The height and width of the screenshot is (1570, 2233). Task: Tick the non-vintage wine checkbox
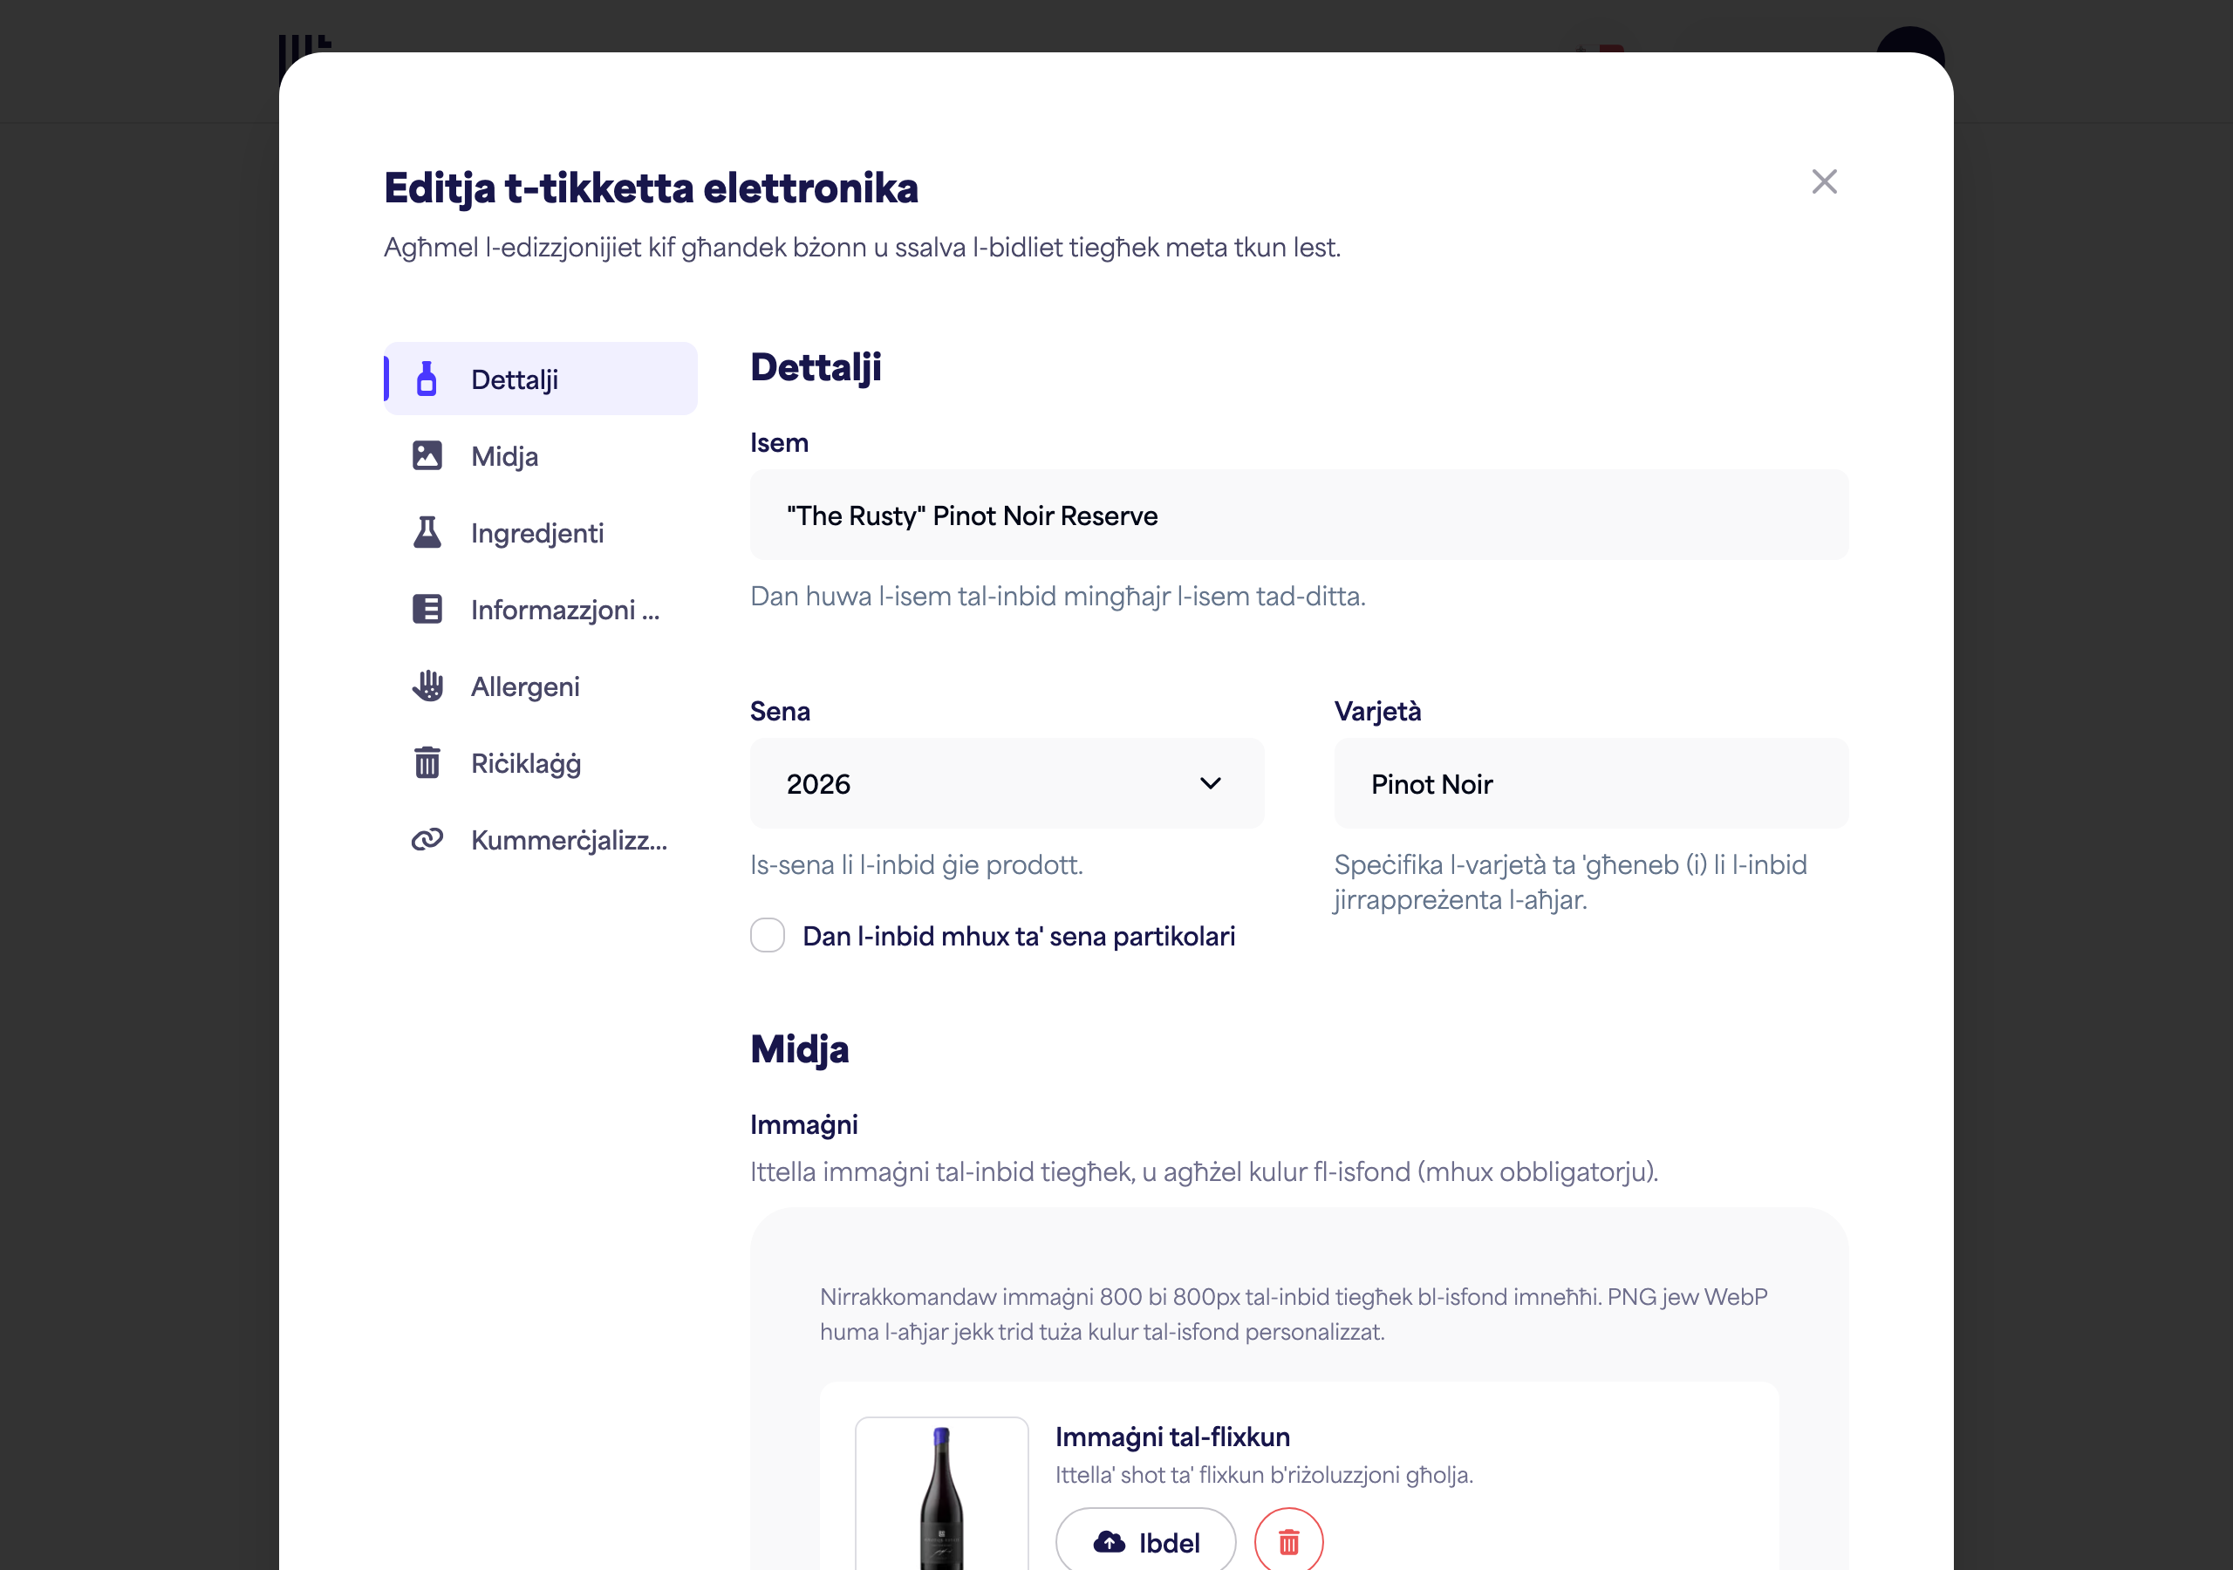(768, 936)
